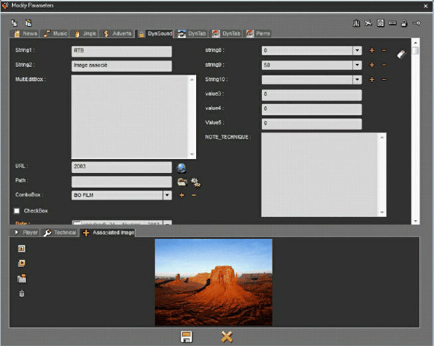Click the eraser icon beside string8
This screenshot has width=434, height=346.
(401, 55)
